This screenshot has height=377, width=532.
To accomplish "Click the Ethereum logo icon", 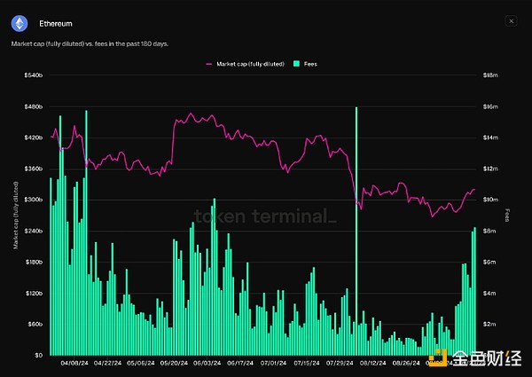I will click(20, 23).
